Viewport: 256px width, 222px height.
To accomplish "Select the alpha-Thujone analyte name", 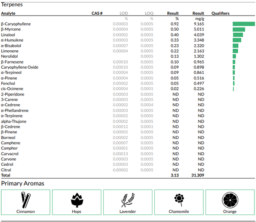I will [14, 121].
